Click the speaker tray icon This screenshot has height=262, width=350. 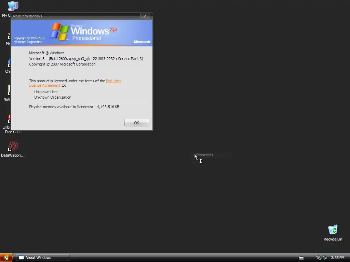pos(319,258)
